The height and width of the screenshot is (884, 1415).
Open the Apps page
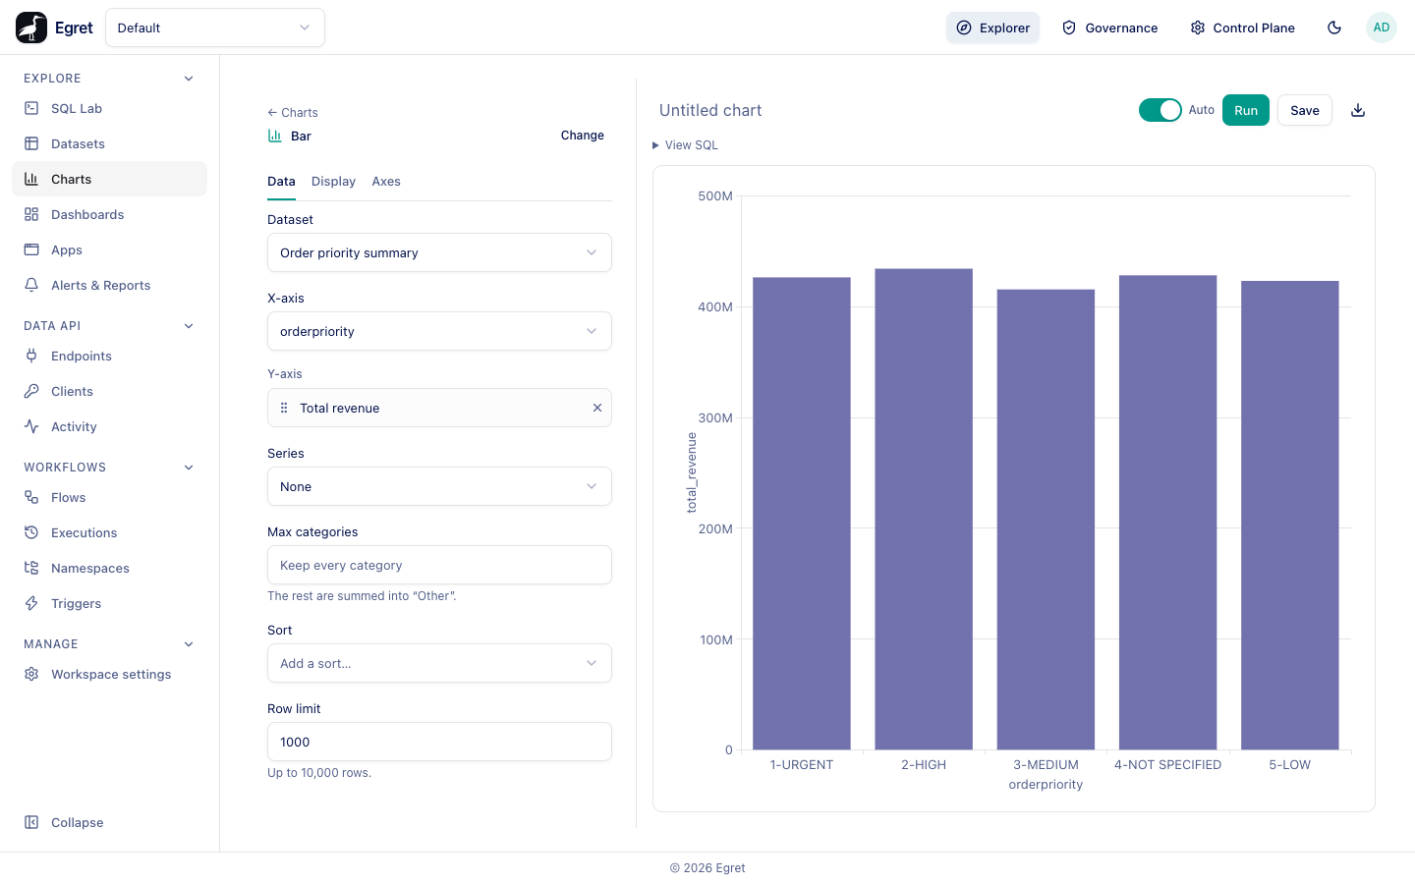109,249
